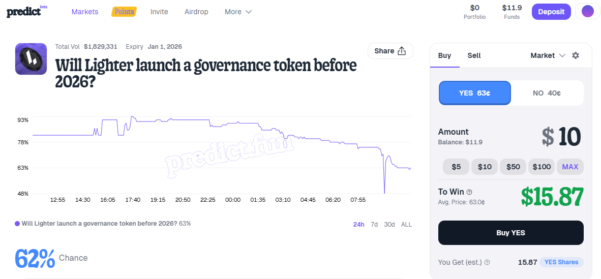Click the purple chart legend dot
Screen dimensions: 601x279
pos(17,224)
